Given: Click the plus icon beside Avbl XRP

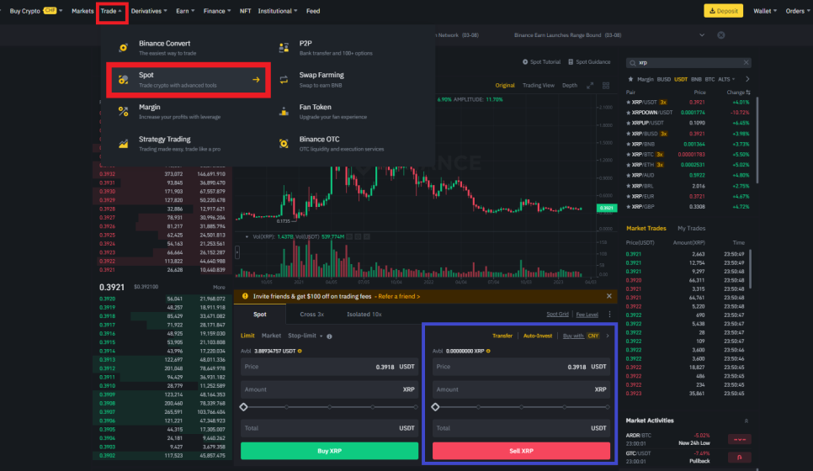Looking at the screenshot, I should pos(488,351).
